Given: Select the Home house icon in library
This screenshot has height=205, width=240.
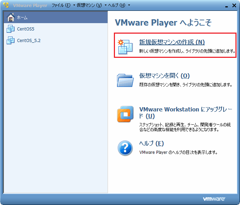Looking at the screenshot, I should coord(11,17).
